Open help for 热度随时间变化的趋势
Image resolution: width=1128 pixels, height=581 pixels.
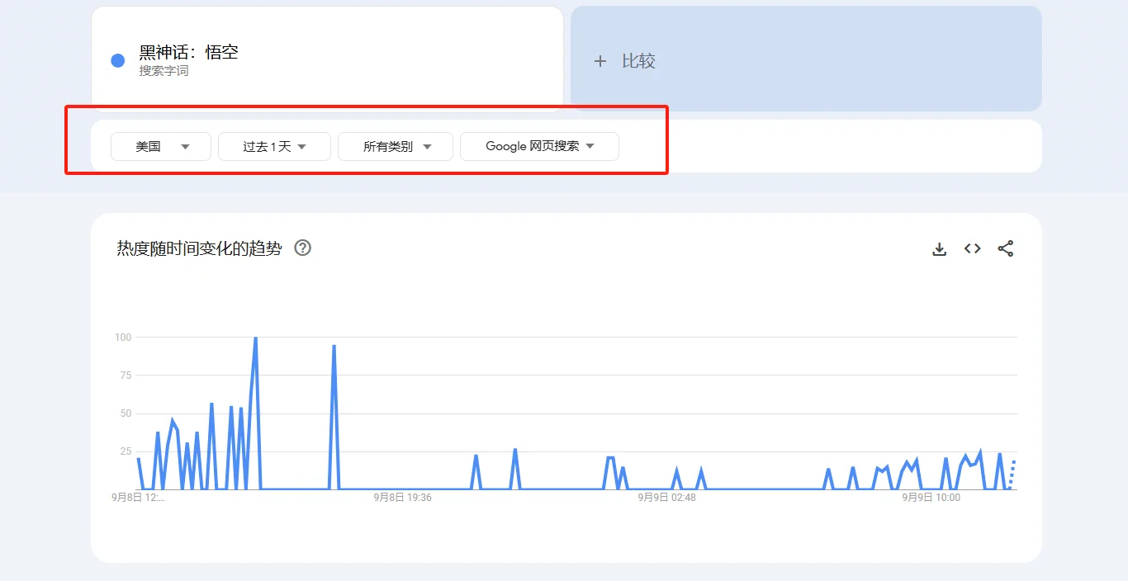(x=303, y=248)
